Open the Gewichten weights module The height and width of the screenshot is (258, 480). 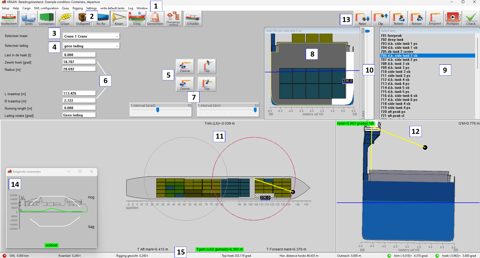[155, 19]
